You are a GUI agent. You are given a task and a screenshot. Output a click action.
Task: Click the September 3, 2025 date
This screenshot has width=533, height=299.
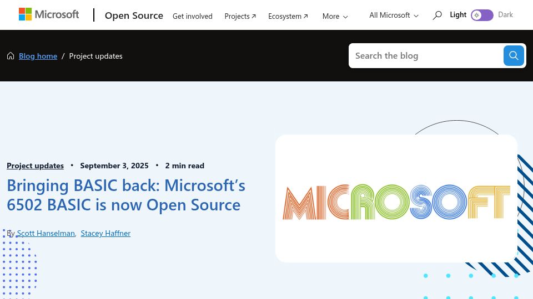(x=114, y=166)
